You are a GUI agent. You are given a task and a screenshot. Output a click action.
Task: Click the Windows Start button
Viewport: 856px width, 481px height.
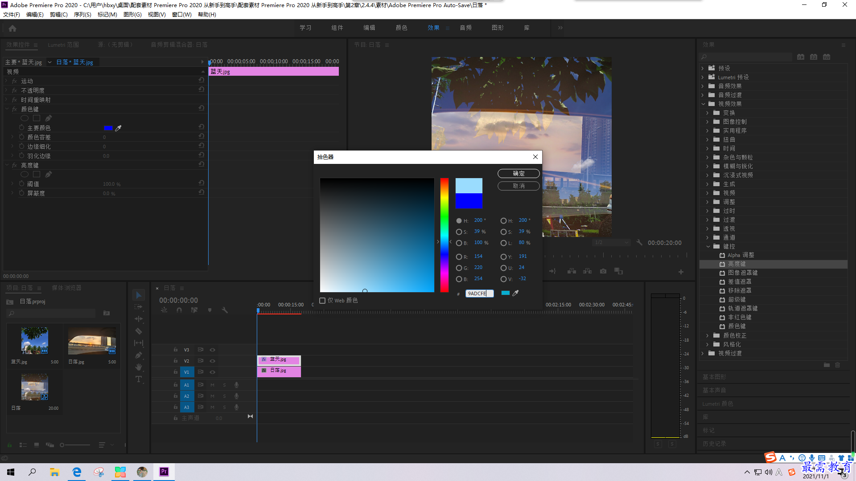coord(11,472)
